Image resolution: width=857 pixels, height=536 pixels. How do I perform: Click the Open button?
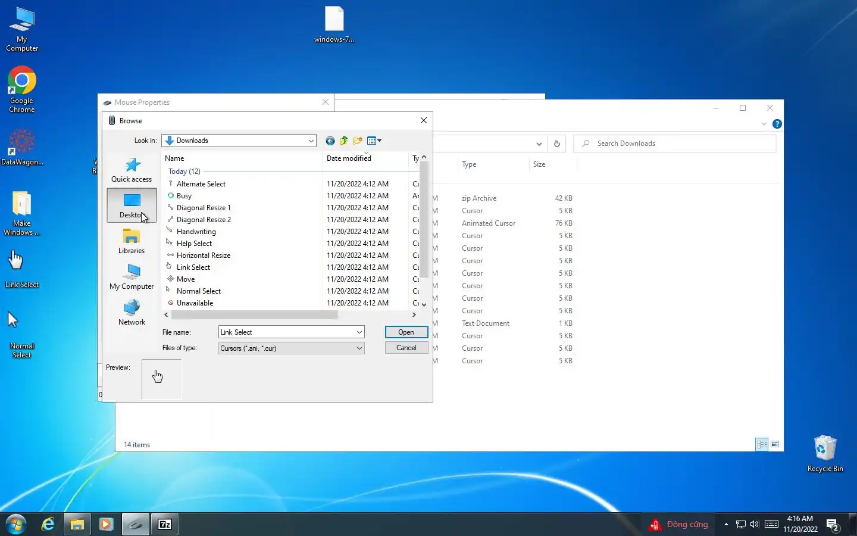pos(406,332)
